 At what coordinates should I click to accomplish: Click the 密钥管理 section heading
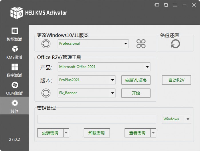(x=46, y=108)
